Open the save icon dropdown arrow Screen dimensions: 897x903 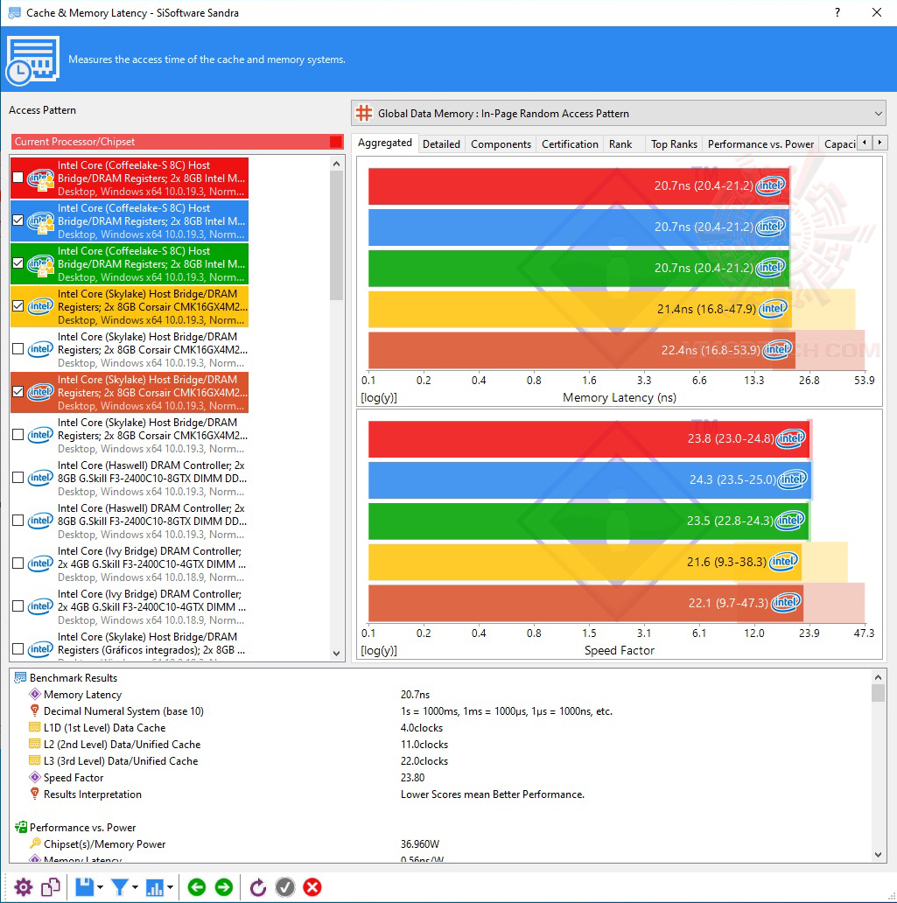point(101,887)
